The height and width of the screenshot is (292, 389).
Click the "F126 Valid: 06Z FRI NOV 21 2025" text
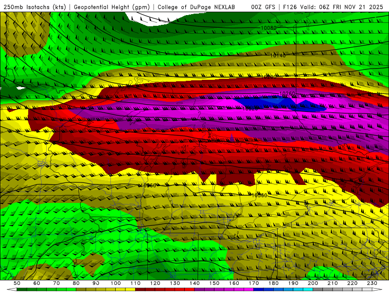pyautogui.click(x=334, y=7)
